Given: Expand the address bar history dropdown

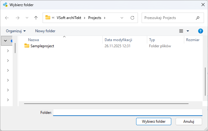Looking at the screenshot, I should pyautogui.click(x=122, y=18).
